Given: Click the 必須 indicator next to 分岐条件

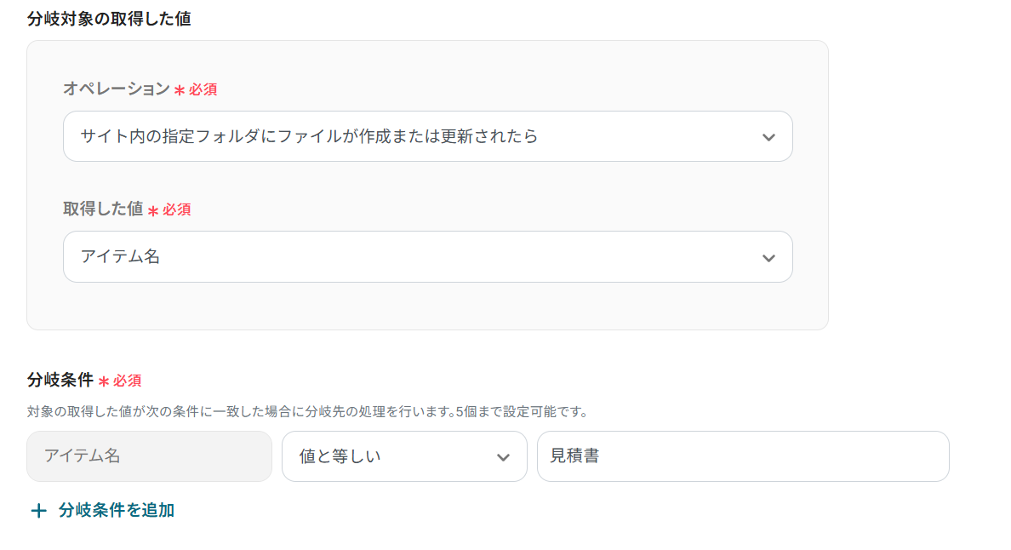Looking at the screenshot, I should 123,381.
